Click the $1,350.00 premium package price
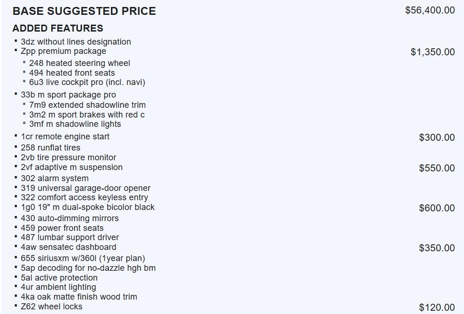 pyautogui.click(x=432, y=52)
